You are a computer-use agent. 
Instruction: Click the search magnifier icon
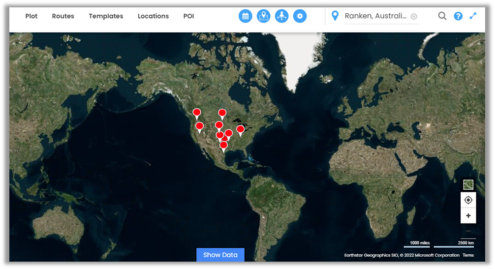pos(442,16)
